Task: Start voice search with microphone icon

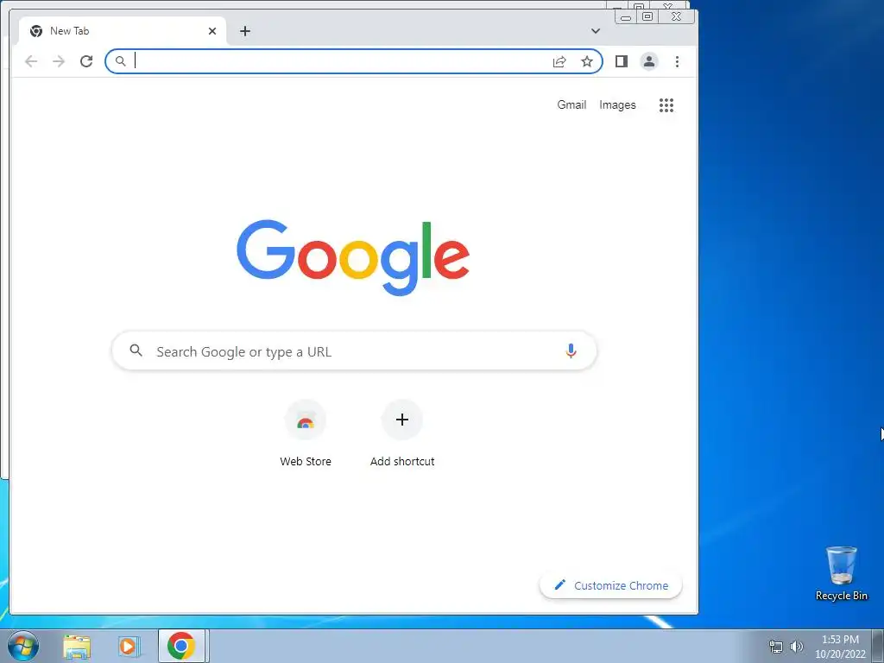Action: coord(571,351)
